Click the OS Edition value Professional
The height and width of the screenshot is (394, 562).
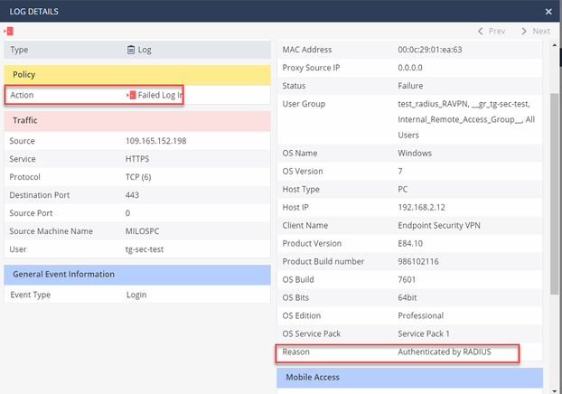point(421,316)
